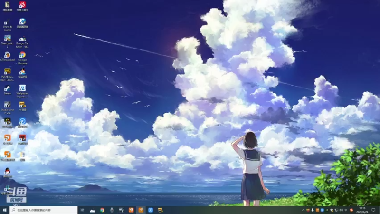Open the YY voice desktop icon
The height and width of the screenshot is (214, 380).
point(22,106)
